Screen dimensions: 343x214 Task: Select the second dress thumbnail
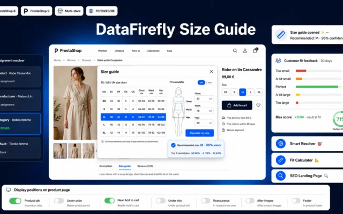(74, 151)
